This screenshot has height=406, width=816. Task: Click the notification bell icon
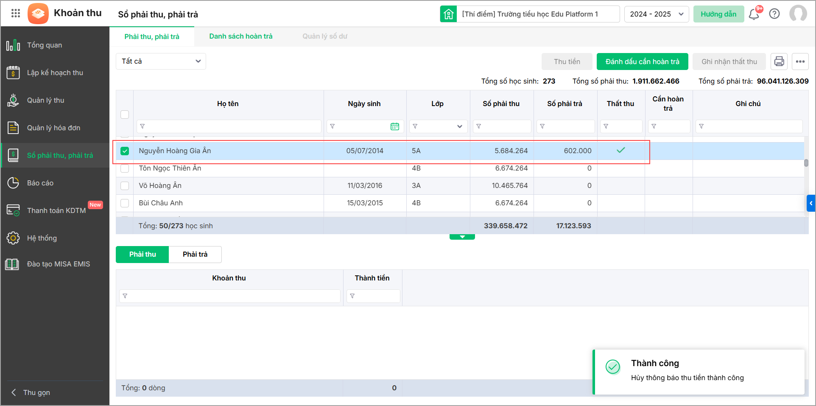click(x=754, y=14)
